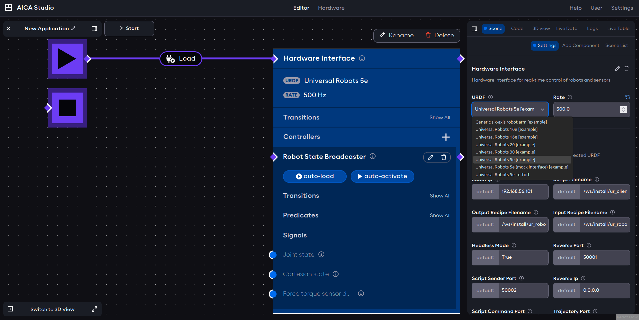Open the 3D view tab

pos(541,29)
